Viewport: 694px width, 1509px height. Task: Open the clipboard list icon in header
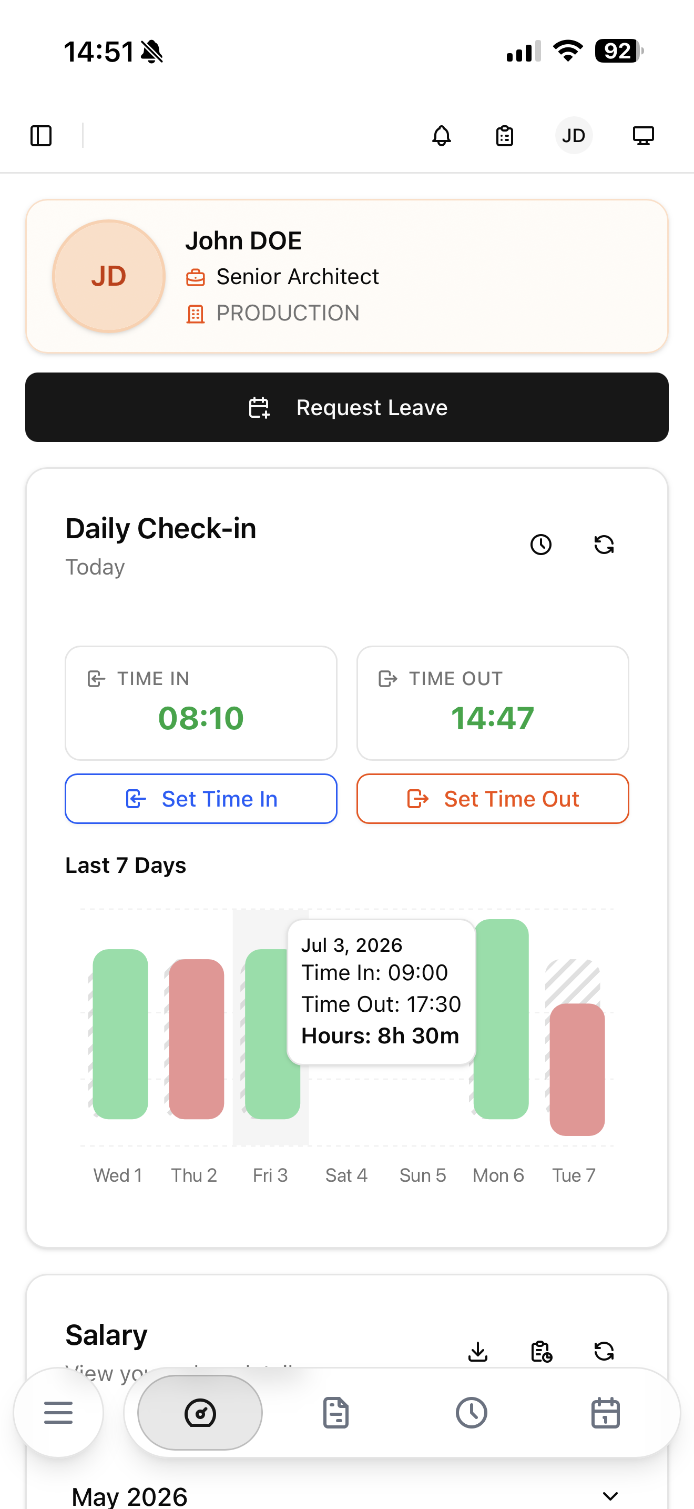[504, 136]
